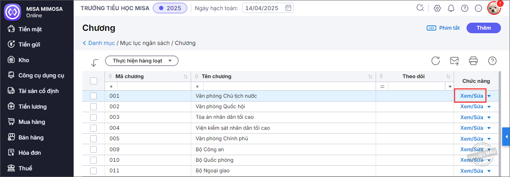
Task: Click the user avatar picture
Action: [x=494, y=8]
